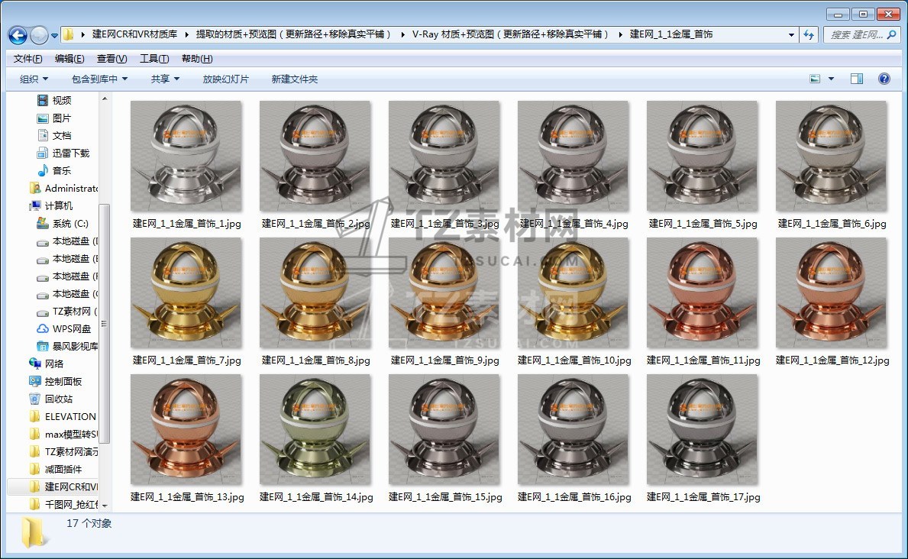Open the 编辑(E) menu
Image resolution: width=908 pixels, height=559 pixels.
pos(69,59)
